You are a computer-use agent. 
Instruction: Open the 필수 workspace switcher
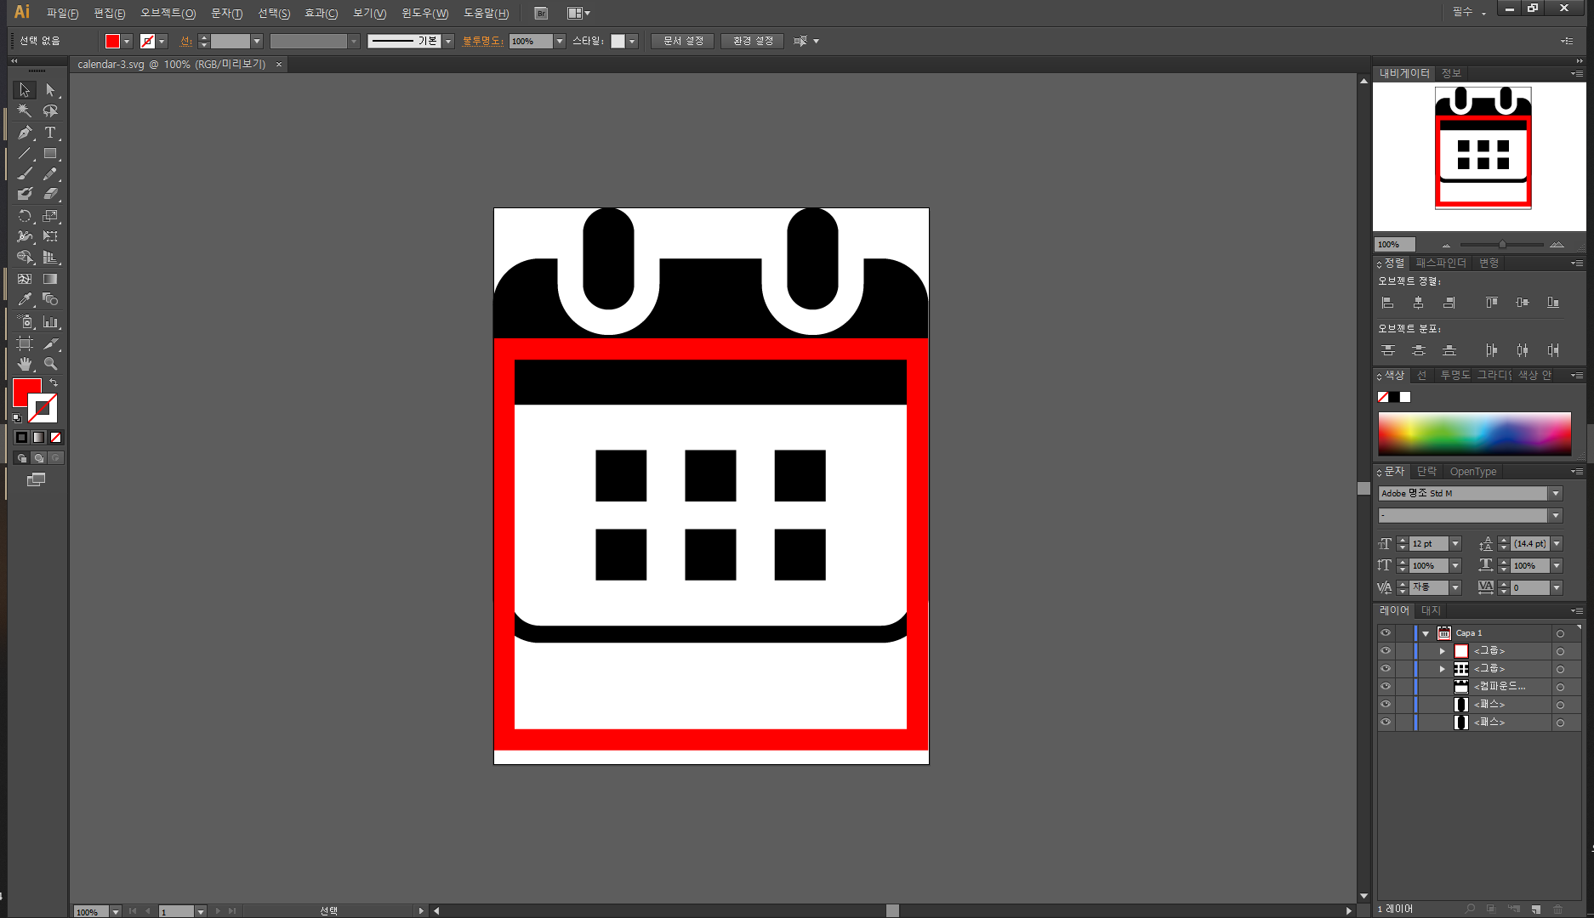pyautogui.click(x=1469, y=13)
